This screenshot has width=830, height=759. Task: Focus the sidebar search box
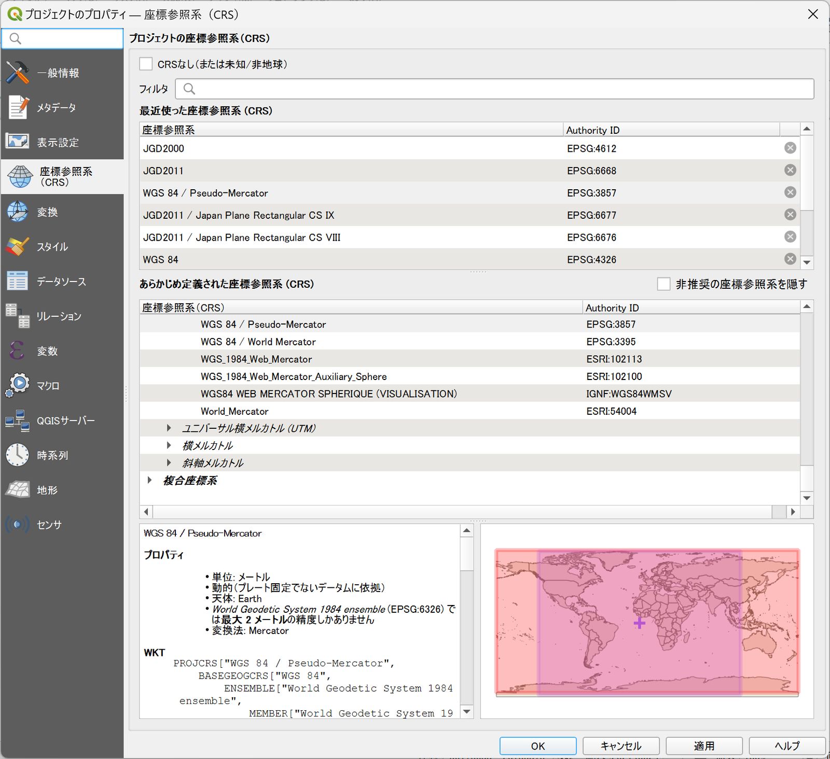(x=62, y=39)
